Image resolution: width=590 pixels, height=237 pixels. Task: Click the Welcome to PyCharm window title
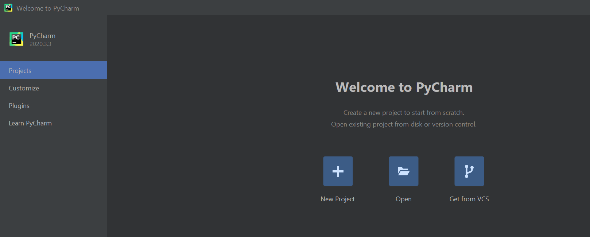48,8
